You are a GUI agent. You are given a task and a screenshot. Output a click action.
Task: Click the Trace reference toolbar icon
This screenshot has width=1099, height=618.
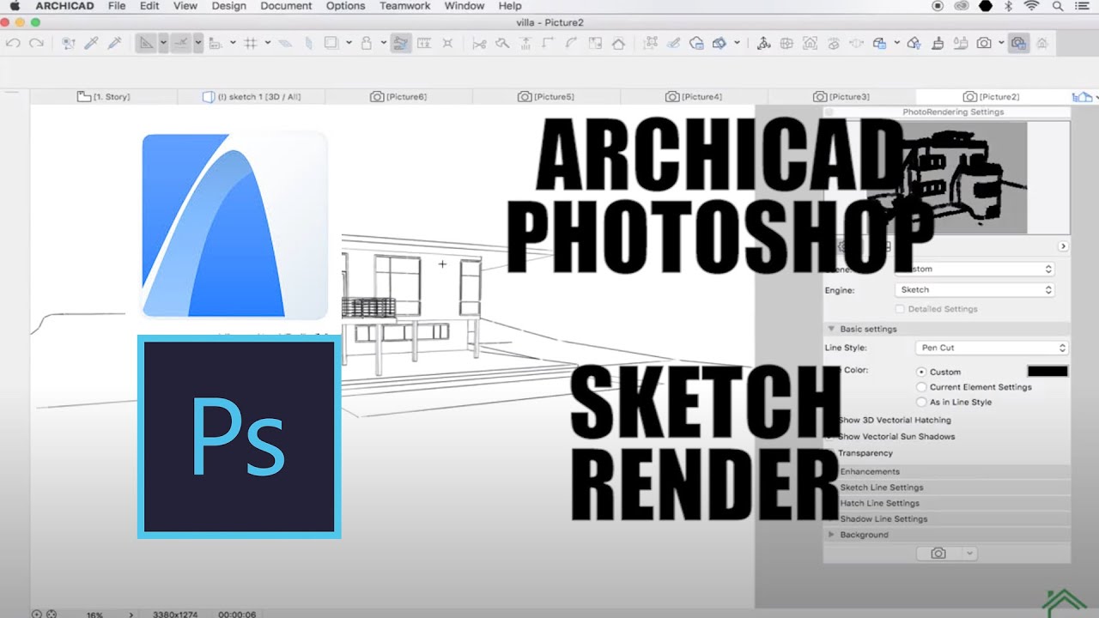(285, 43)
